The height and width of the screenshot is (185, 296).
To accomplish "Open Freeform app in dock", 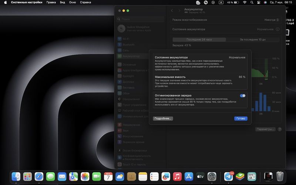I will [166, 177].
